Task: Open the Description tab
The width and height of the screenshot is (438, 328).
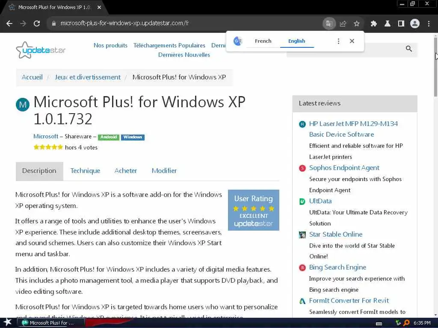Action: [39, 171]
